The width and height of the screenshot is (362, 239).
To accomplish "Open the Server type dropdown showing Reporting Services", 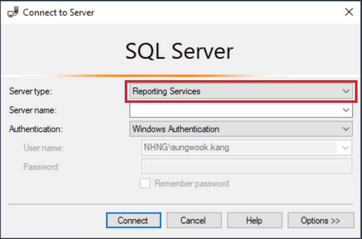I will click(x=241, y=91).
